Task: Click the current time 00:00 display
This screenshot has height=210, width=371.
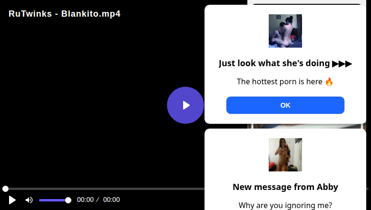Action: [x=85, y=200]
